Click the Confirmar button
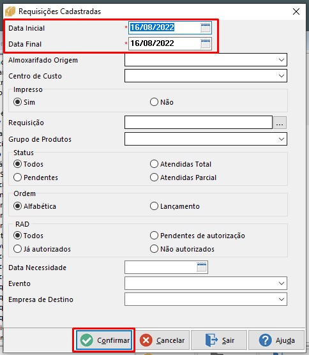Image resolution: width=309 pixels, height=355 pixels. point(104,340)
